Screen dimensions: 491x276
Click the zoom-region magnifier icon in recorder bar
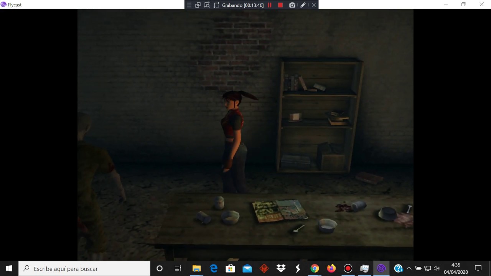click(207, 5)
